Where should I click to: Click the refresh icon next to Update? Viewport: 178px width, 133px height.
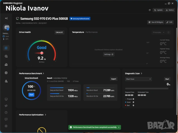(150, 10)
